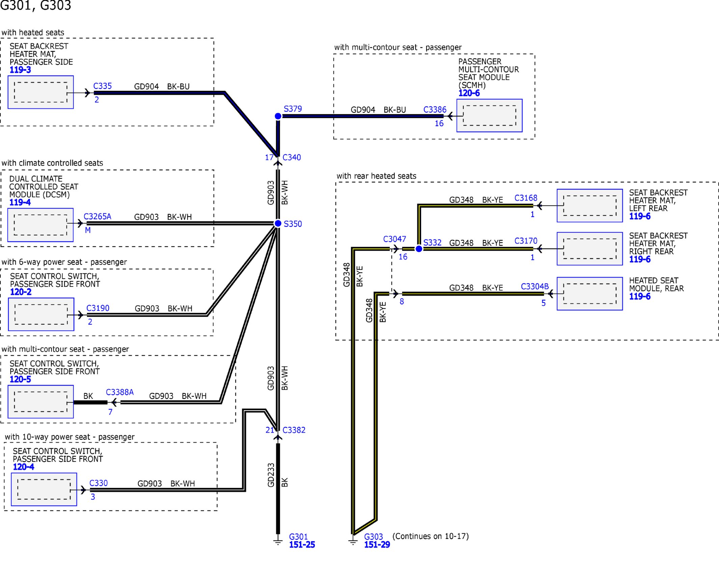Open the 119-3 page reference link

click(x=20, y=70)
